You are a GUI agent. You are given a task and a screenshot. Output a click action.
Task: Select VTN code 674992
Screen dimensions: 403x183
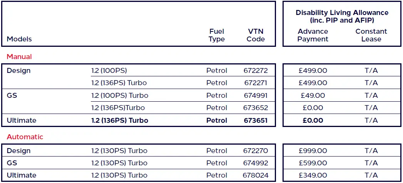coord(256,163)
